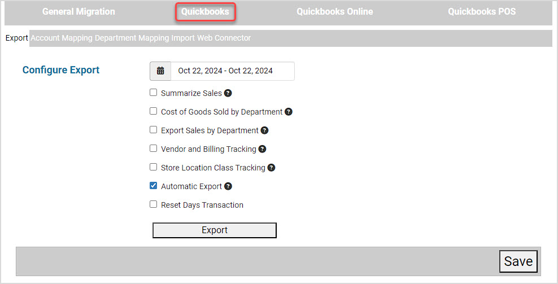The image size is (558, 284).
Task: Enable Vendor and Billing Tracking
Action: pos(154,148)
